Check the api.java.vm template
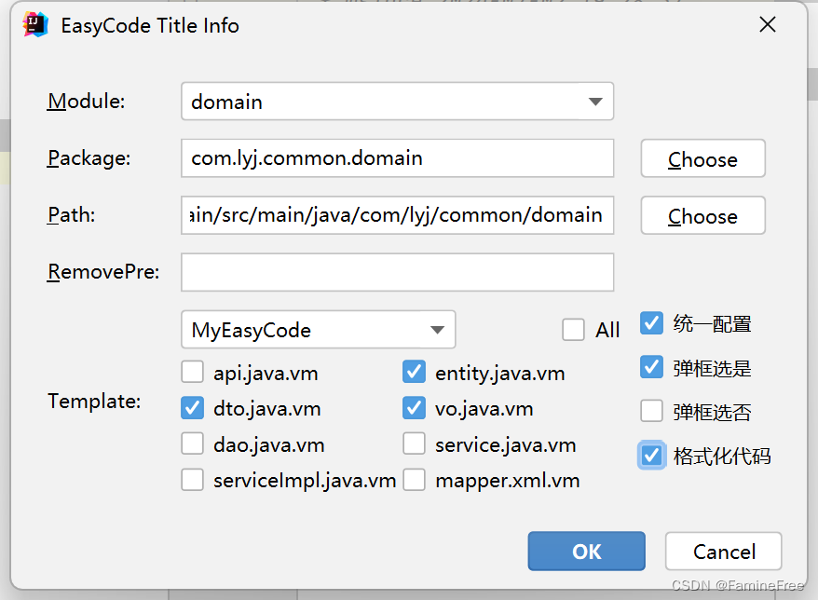This screenshot has width=818, height=600. tap(193, 373)
